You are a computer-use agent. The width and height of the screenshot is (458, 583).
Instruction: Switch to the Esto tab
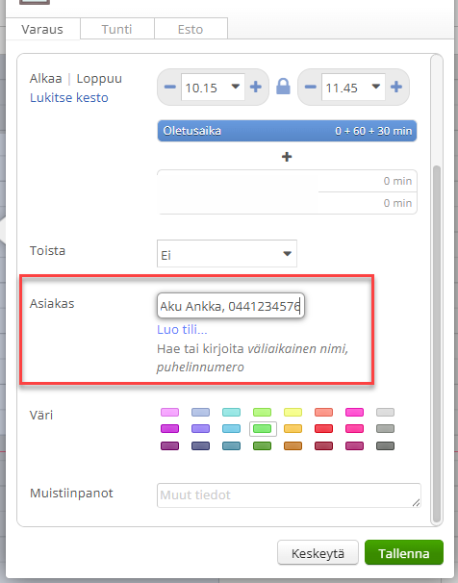point(191,29)
